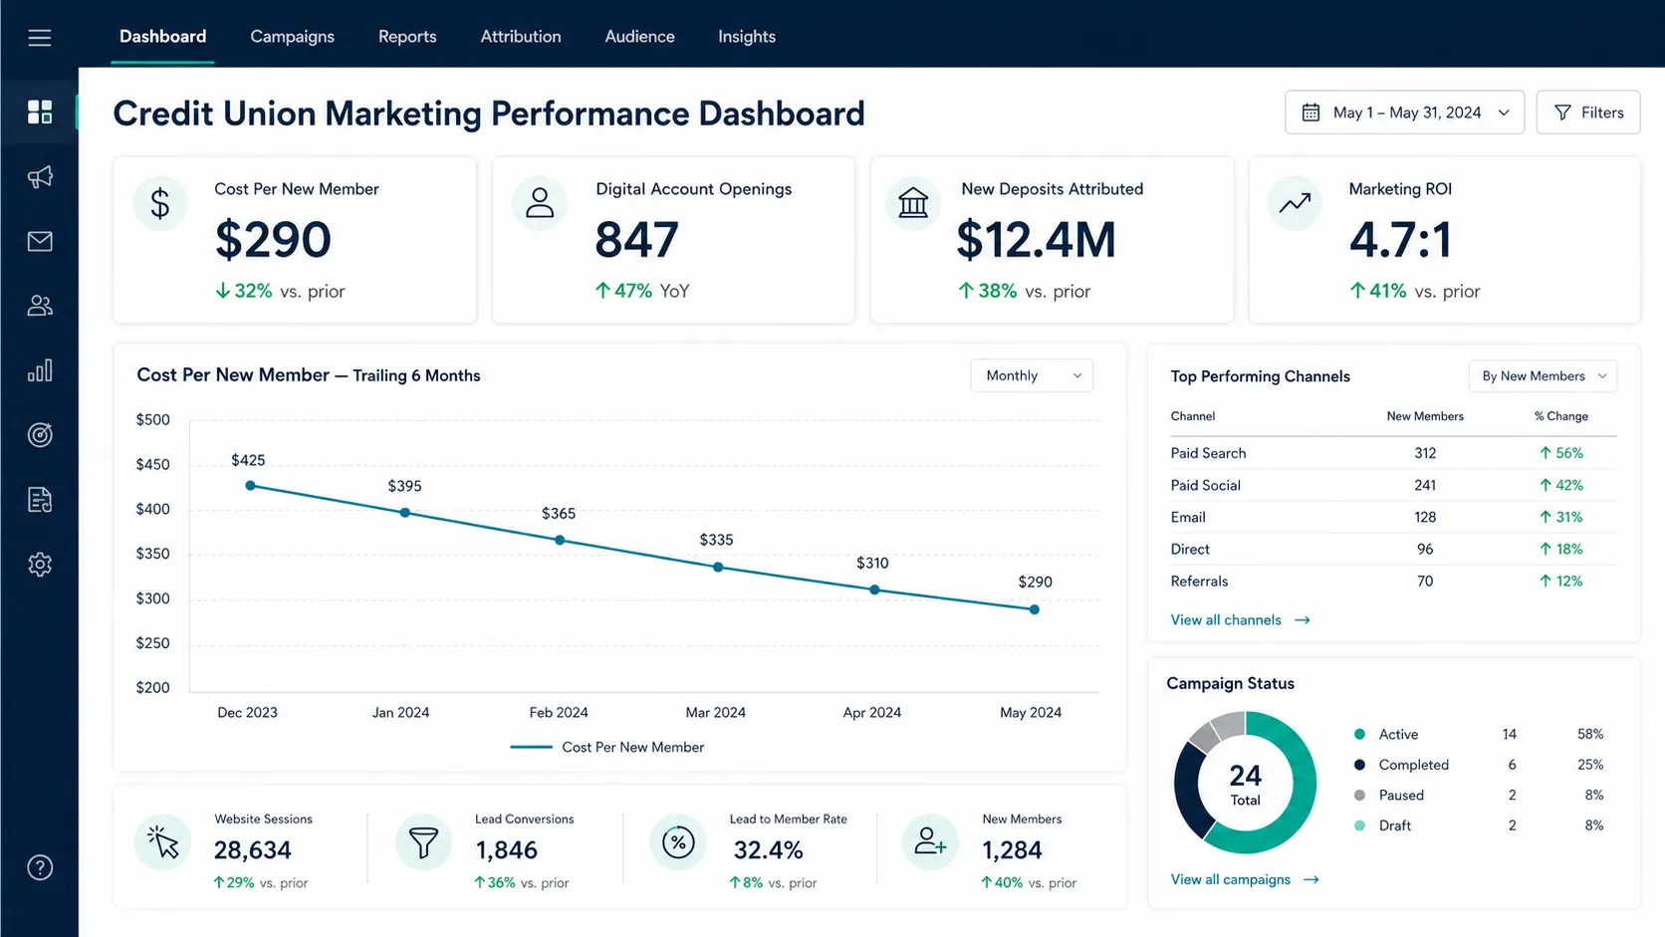Click the Draft legend color dot
1665x937 pixels.
tap(1359, 825)
